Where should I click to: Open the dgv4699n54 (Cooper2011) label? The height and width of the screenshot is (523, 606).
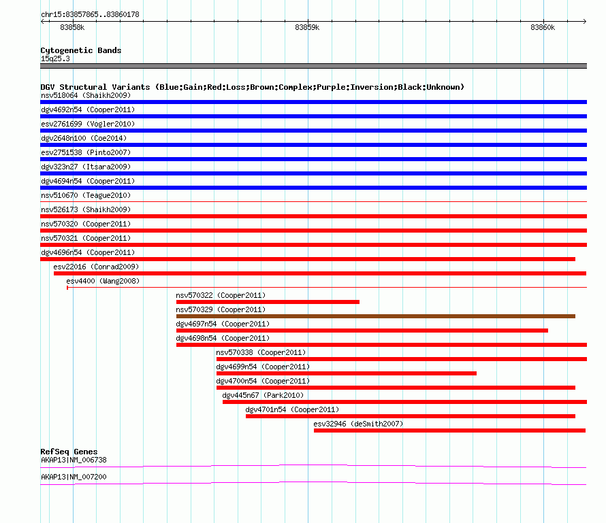[x=263, y=367]
